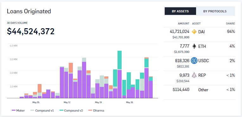Viewport: 242px width, 117px height.
Task: Click the ETH diamond icon
Action: coord(194,46)
